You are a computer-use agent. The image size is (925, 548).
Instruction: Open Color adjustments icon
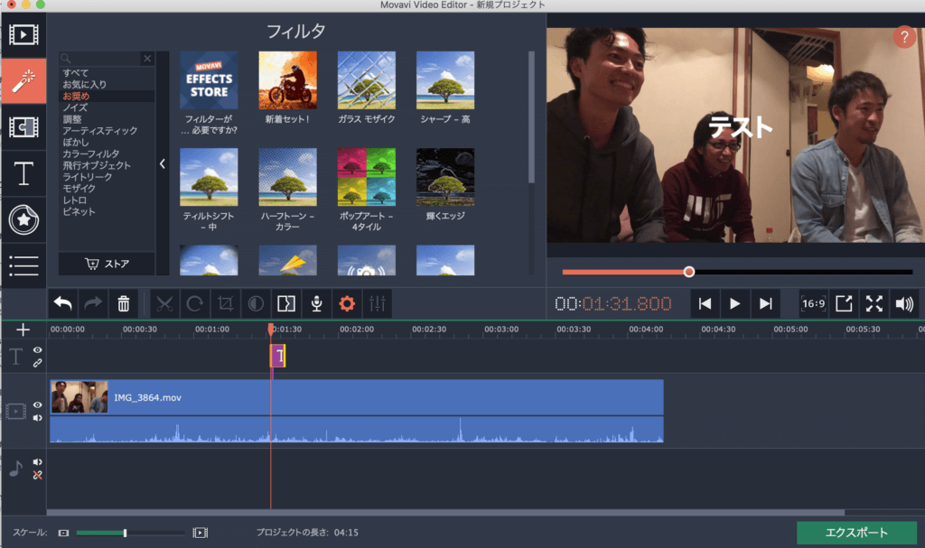coord(256,303)
